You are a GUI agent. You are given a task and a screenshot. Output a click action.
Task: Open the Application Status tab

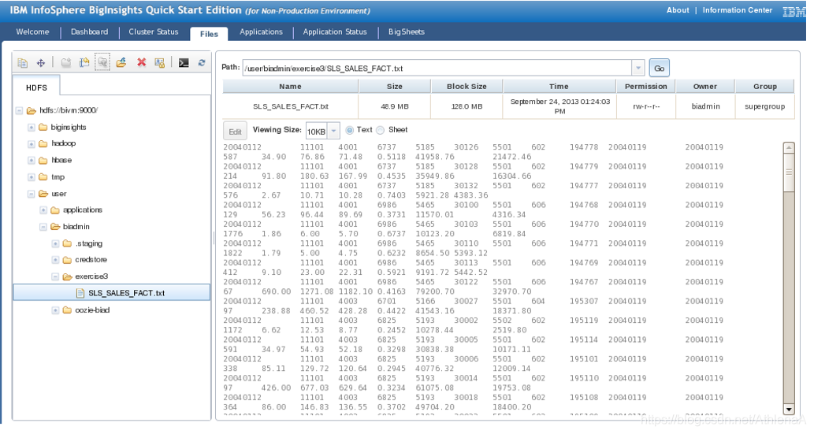click(335, 32)
